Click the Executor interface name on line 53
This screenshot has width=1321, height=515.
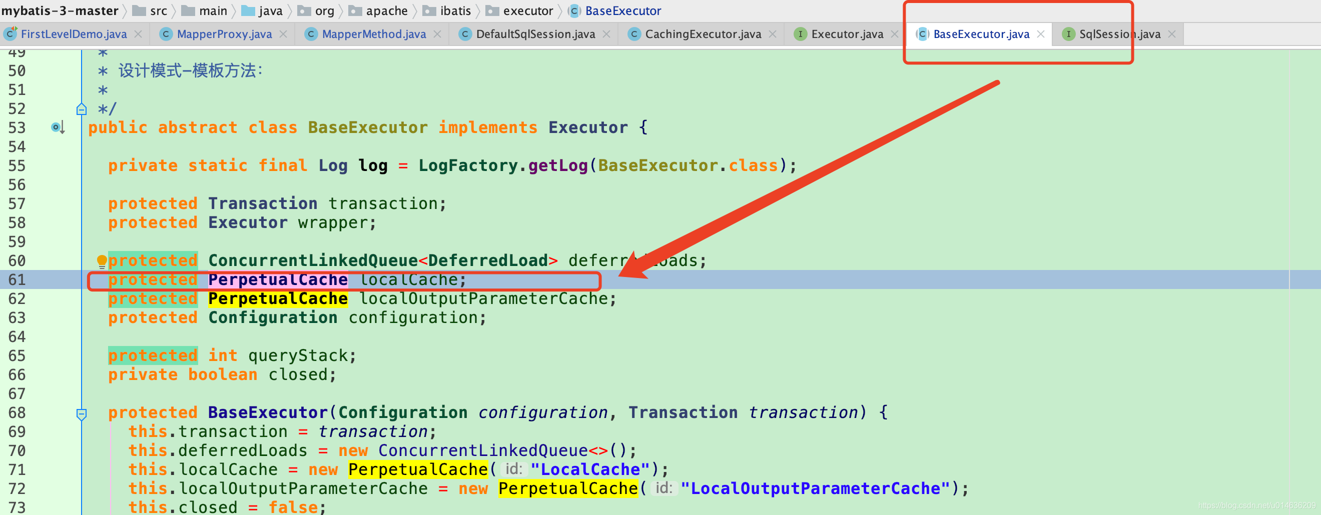coord(588,127)
